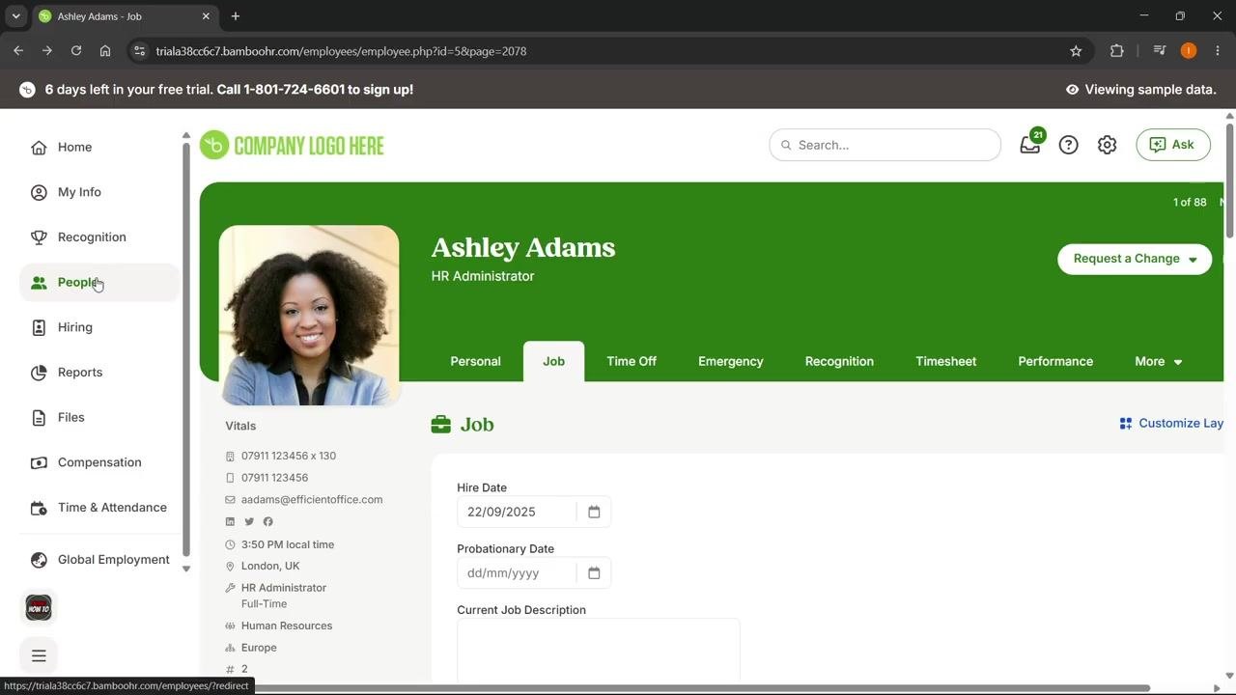Click the Customize Layout link
Viewport: 1236px width, 695px height.
pyautogui.click(x=1171, y=424)
